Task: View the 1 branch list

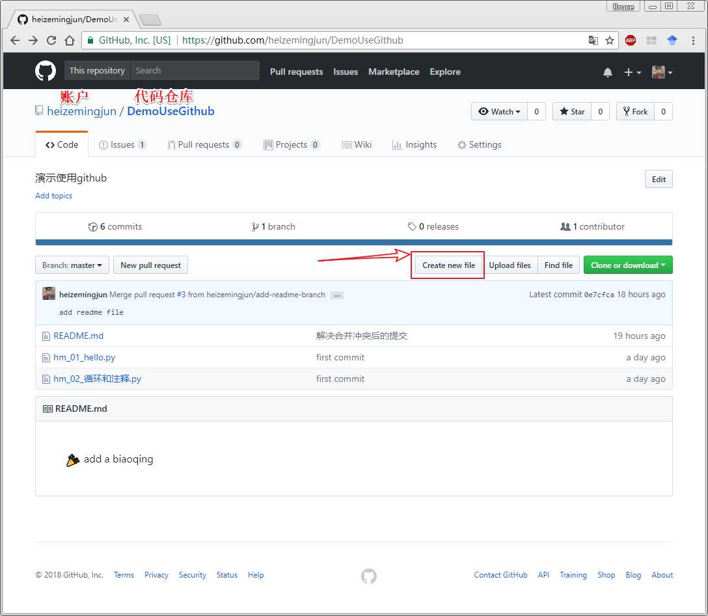Action: (x=273, y=226)
